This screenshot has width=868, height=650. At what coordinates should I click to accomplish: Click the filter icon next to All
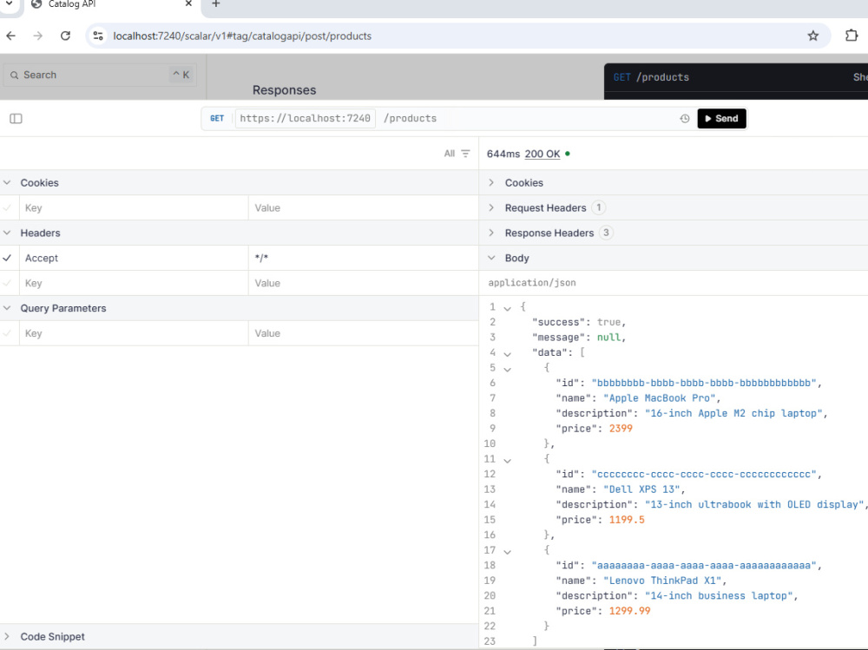[x=465, y=154]
